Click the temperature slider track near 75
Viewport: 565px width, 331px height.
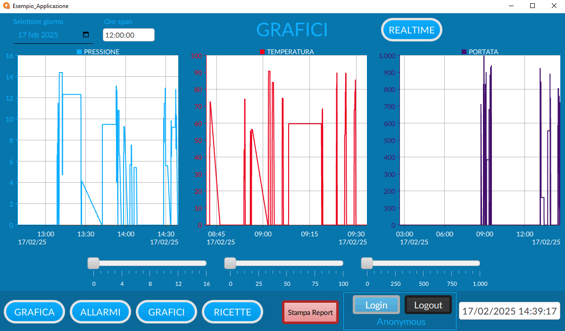(x=316, y=263)
